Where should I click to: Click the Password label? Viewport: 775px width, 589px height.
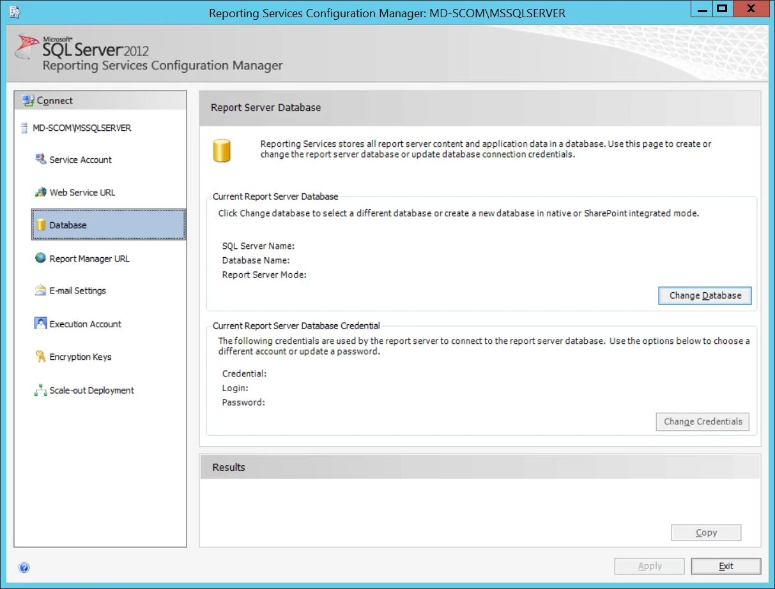click(243, 403)
